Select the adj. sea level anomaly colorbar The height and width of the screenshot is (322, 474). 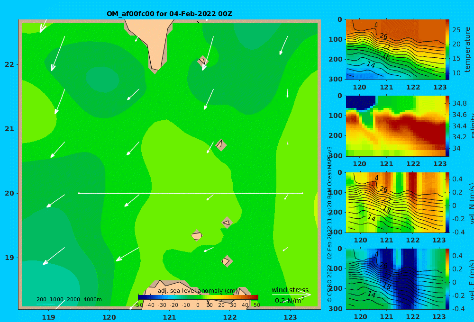(198, 297)
